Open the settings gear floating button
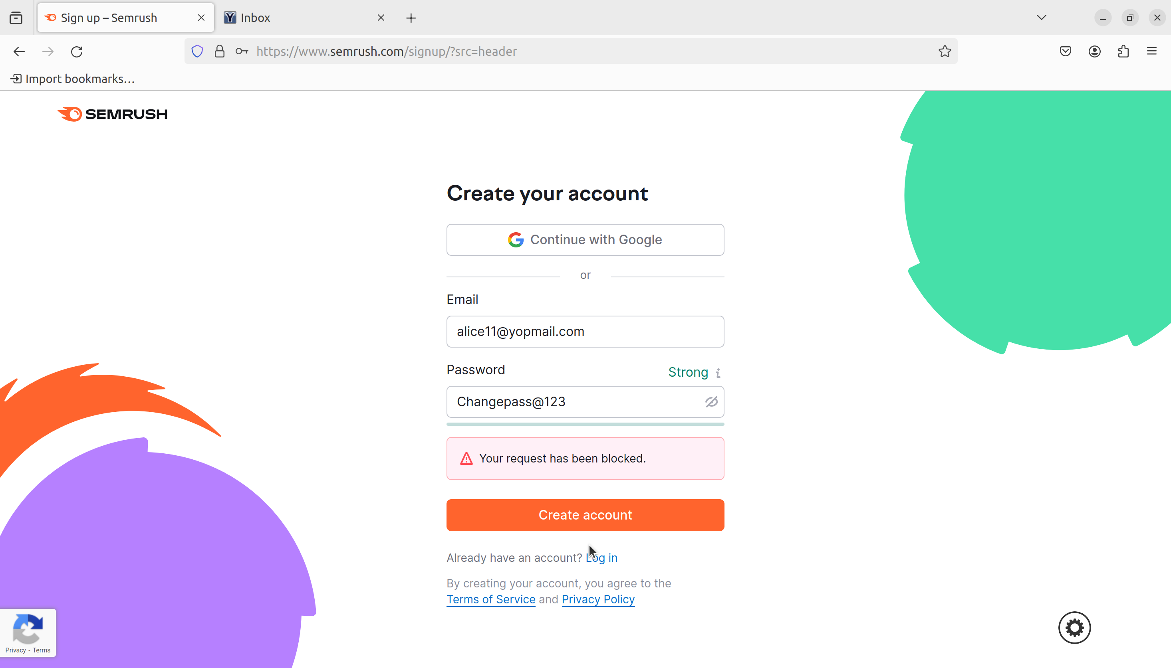The height and width of the screenshot is (668, 1171). coord(1074,627)
